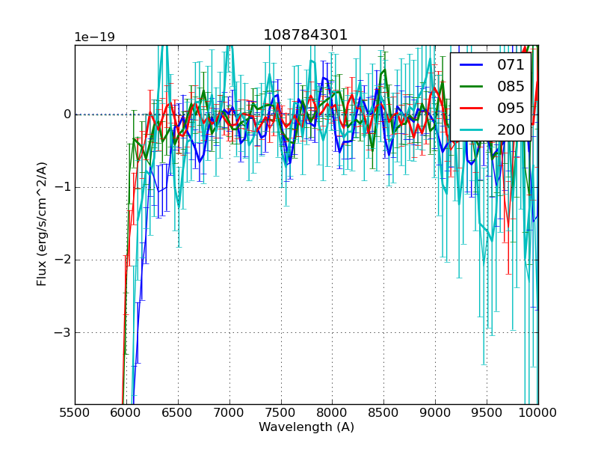Image resolution: width=598 pixels, height=449 pixels.
Task: Click the 0 y-axis tick label
Action: 67,114
